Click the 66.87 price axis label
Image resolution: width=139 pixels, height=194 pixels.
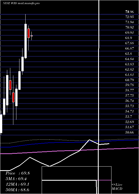coord(130,48)
